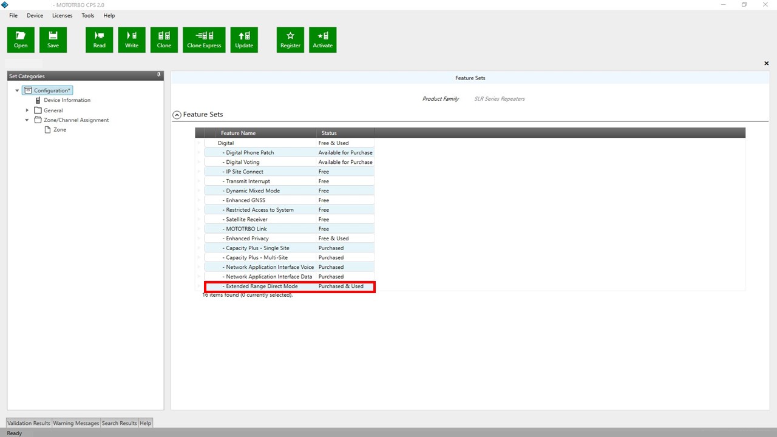Screen dimensions: 777x437
Task: Switch to the Search Results tab
Action: 119,422
